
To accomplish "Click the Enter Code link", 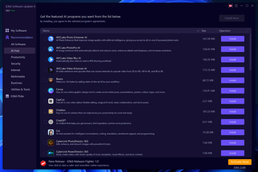I will (x=240, y=168).
